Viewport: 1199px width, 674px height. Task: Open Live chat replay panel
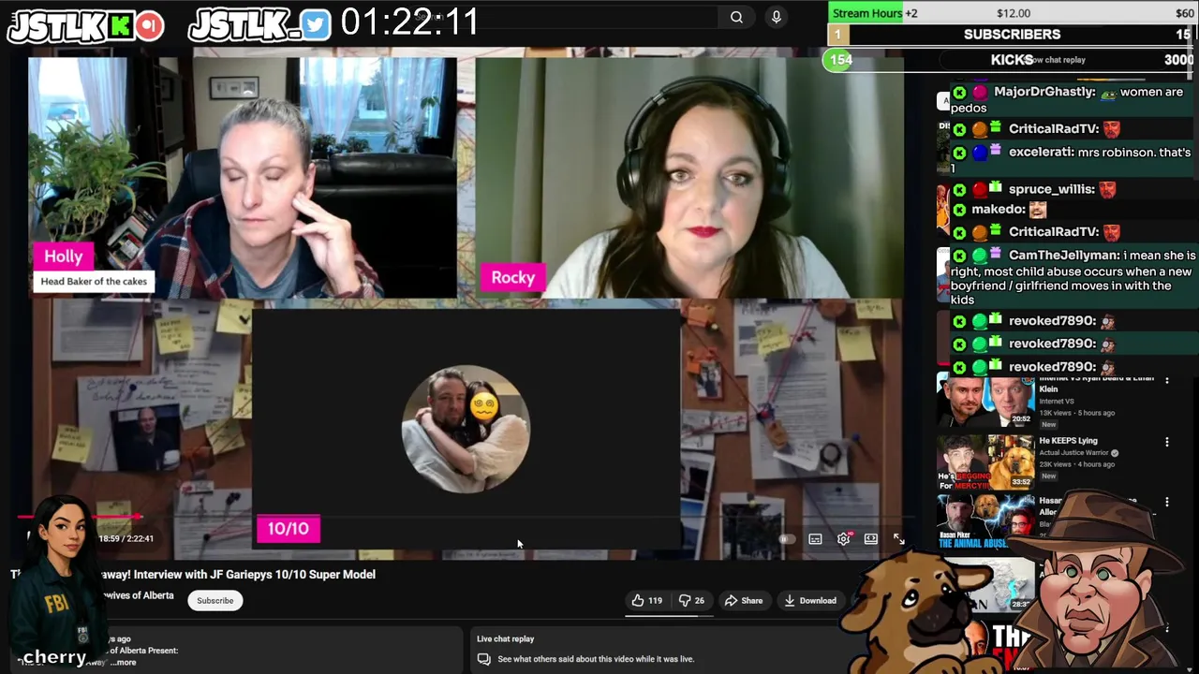(505, 639)
